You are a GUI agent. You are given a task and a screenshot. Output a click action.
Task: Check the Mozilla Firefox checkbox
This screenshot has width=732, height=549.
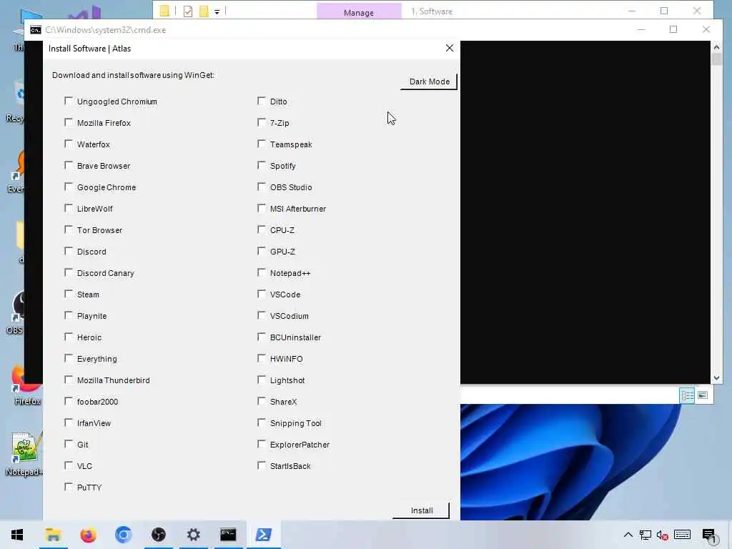pos(69,122)
